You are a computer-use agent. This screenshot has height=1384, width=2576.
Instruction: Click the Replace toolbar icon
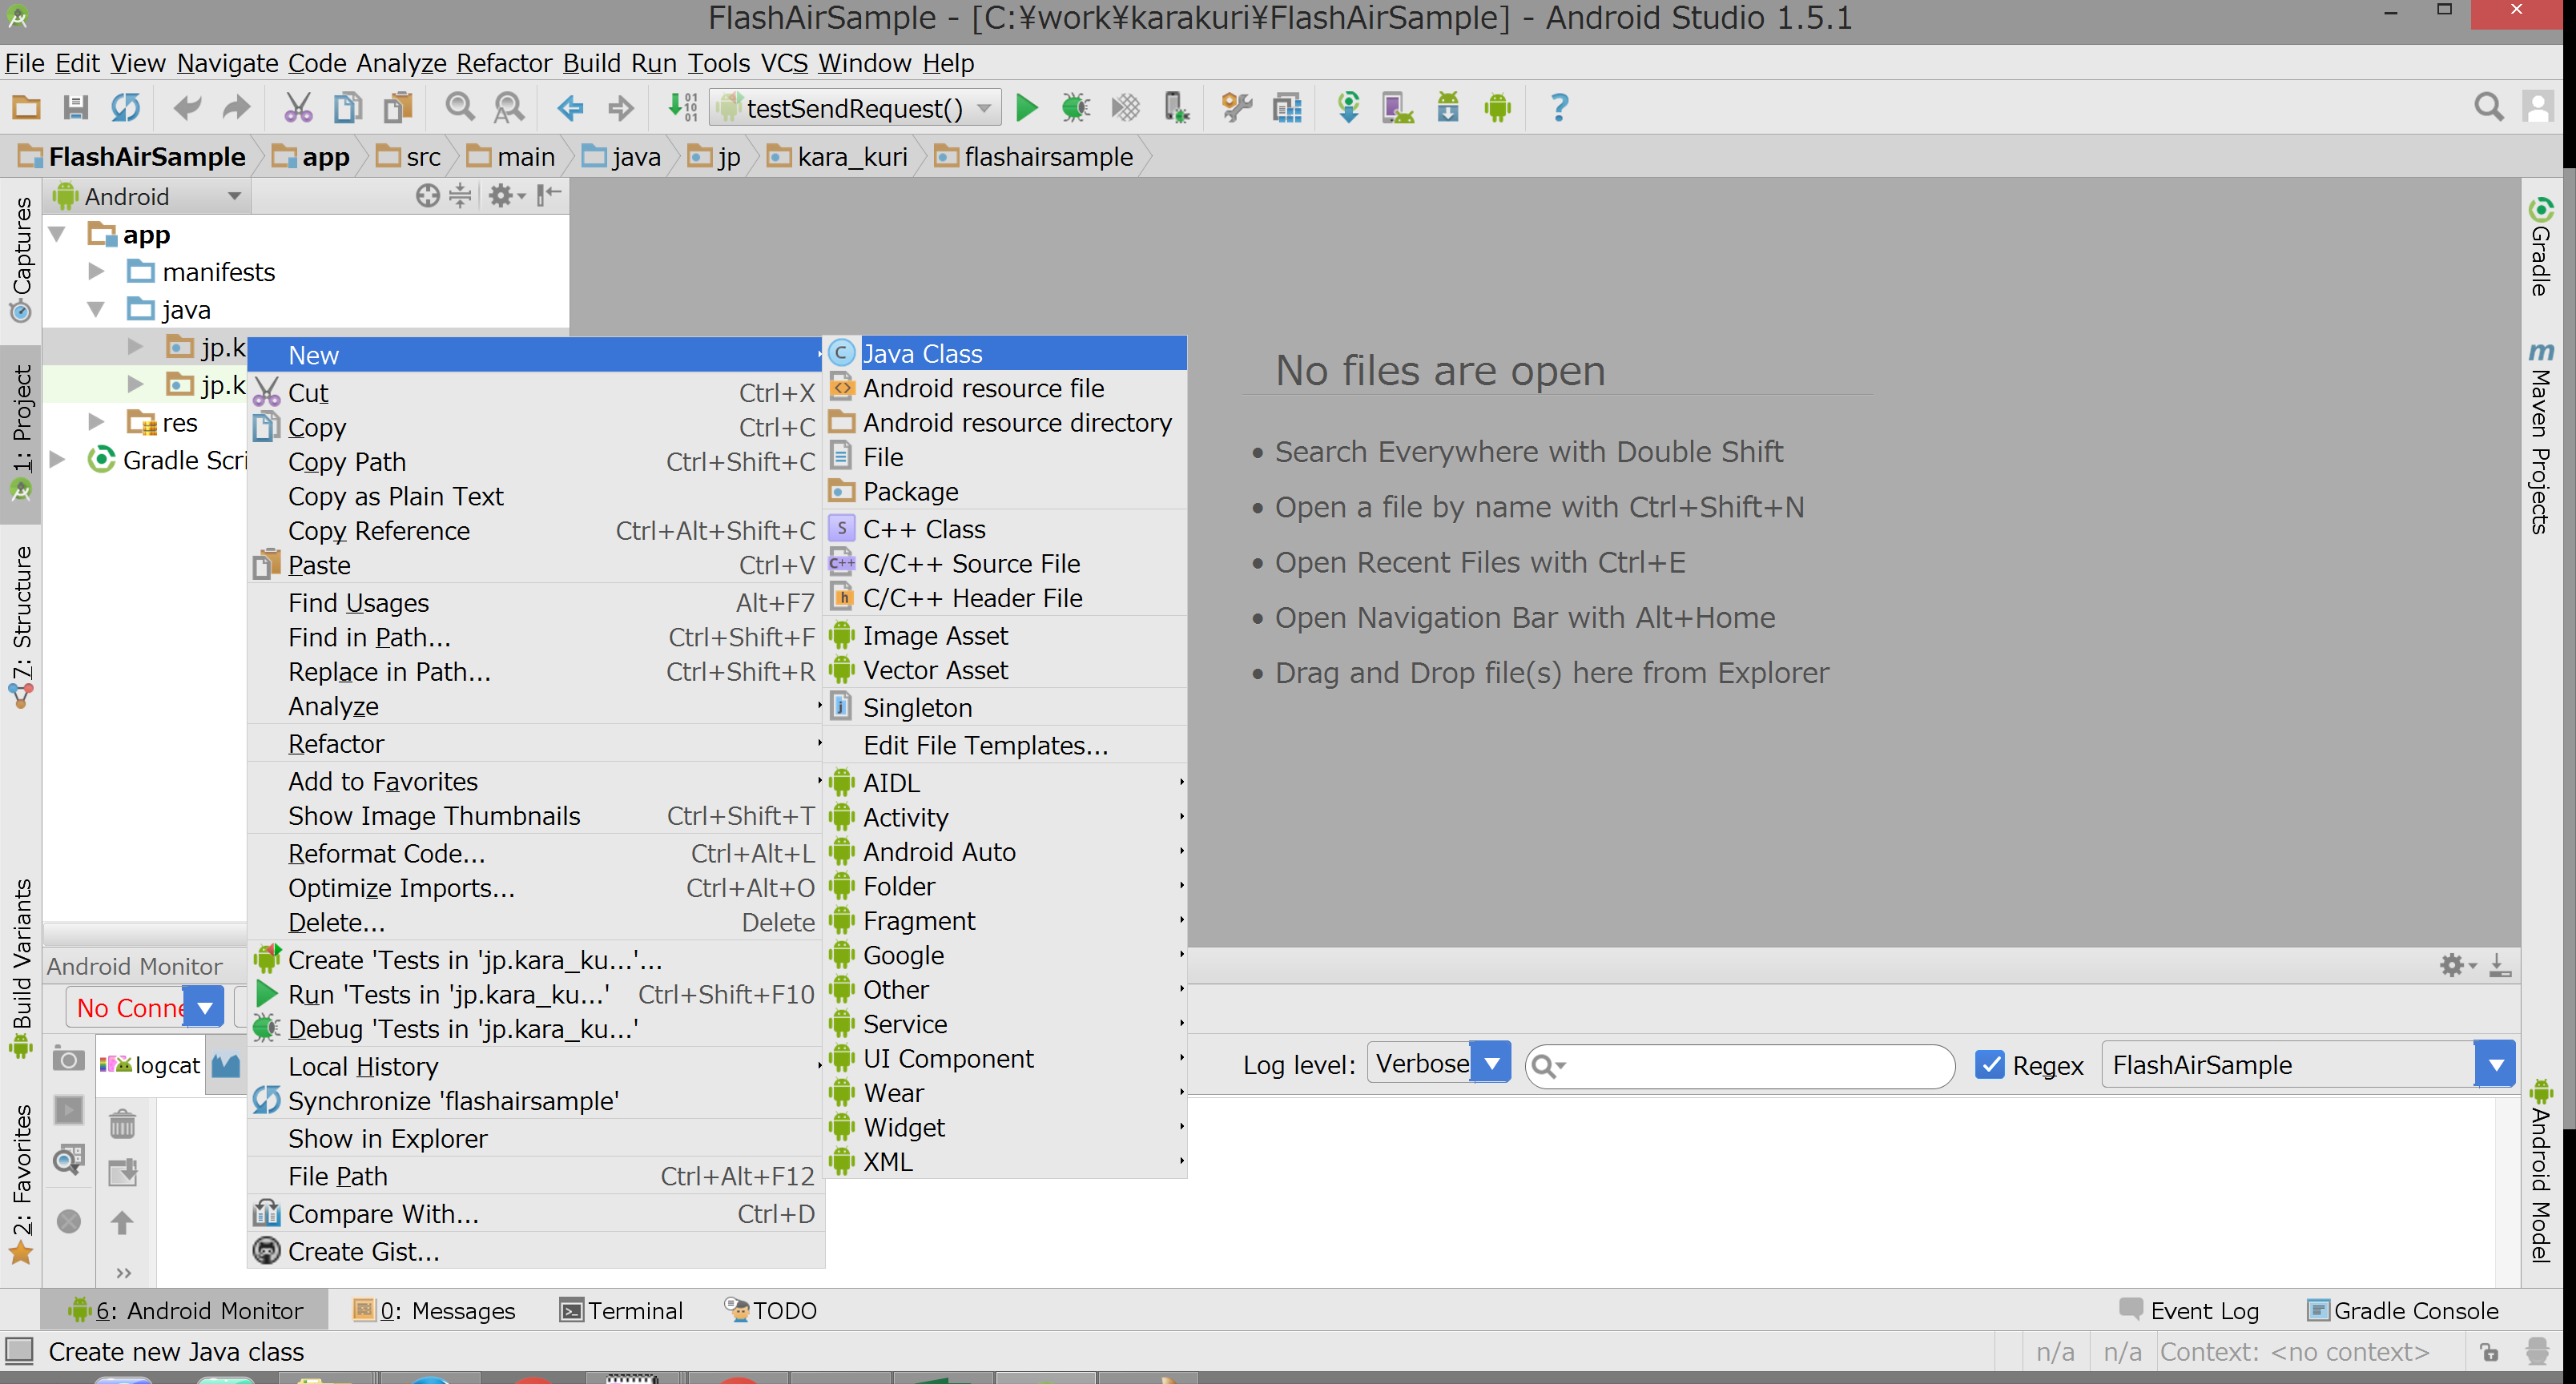tap(509, 107)
